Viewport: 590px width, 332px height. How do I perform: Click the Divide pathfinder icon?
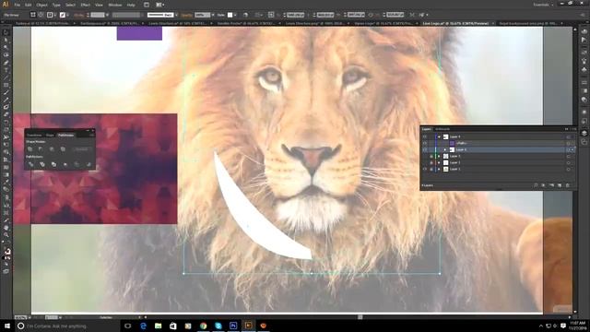30,164
